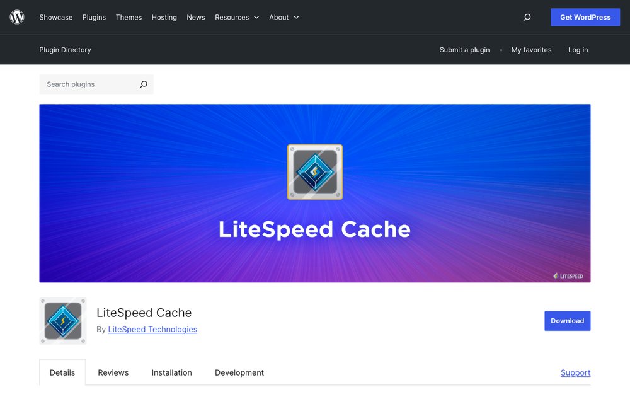
Task: Select the Details tab
Action: coord(62,372)
